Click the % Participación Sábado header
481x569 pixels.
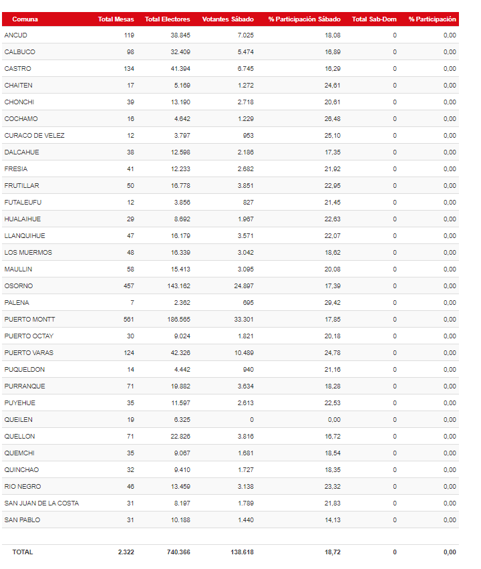tap(304, 19)
